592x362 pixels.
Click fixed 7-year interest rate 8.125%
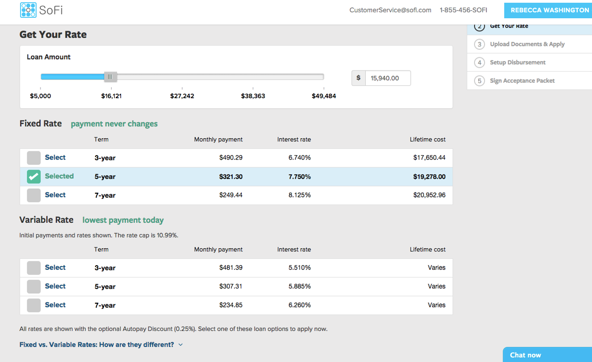pyautogui.click(x=300, y=195)
